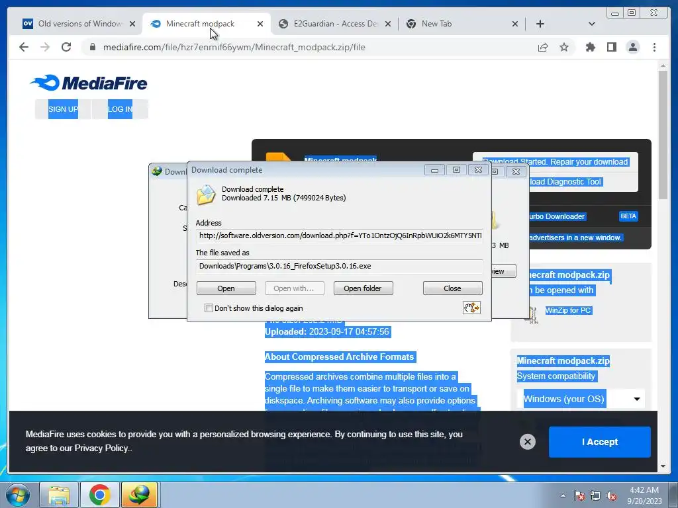Viewport: 678px width, 508px height.
Task: Click Internet Download Manager taskbar icon
Action: coord(139,495)
